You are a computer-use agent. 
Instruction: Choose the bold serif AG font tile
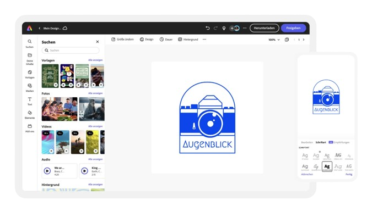coord(338,155)
